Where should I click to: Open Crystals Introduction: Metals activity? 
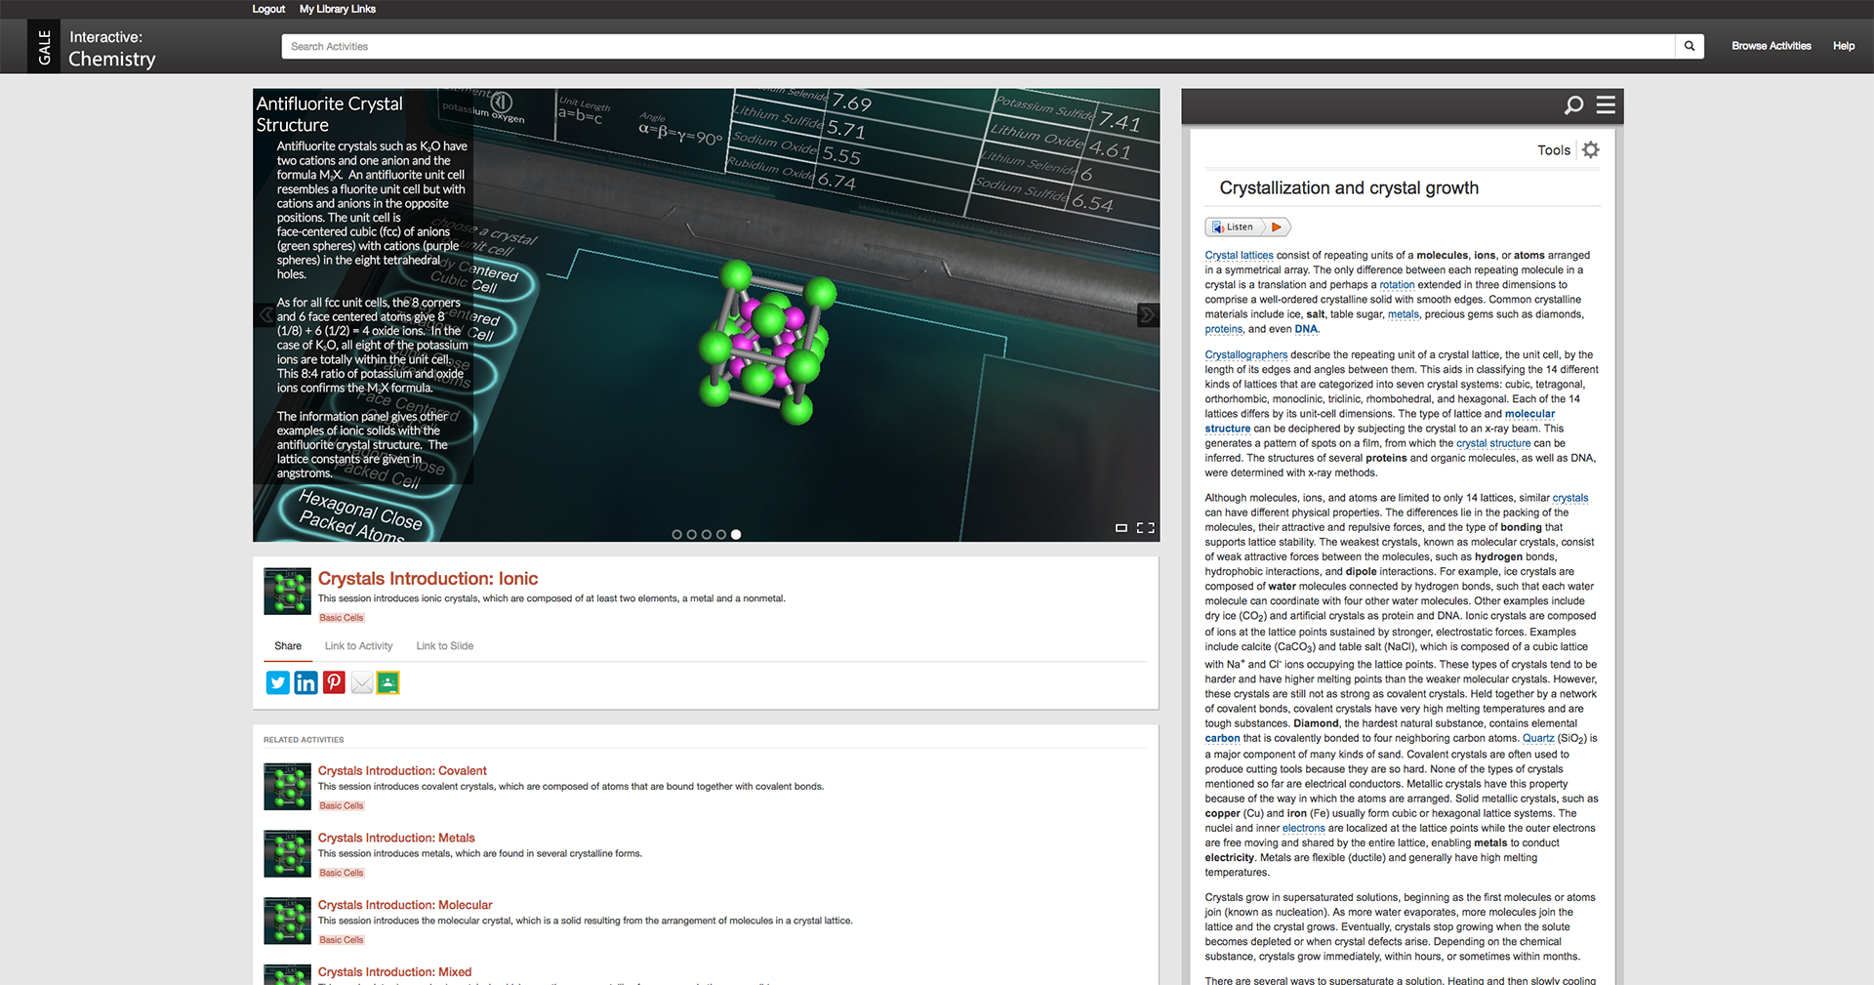(x=396, y=838)
